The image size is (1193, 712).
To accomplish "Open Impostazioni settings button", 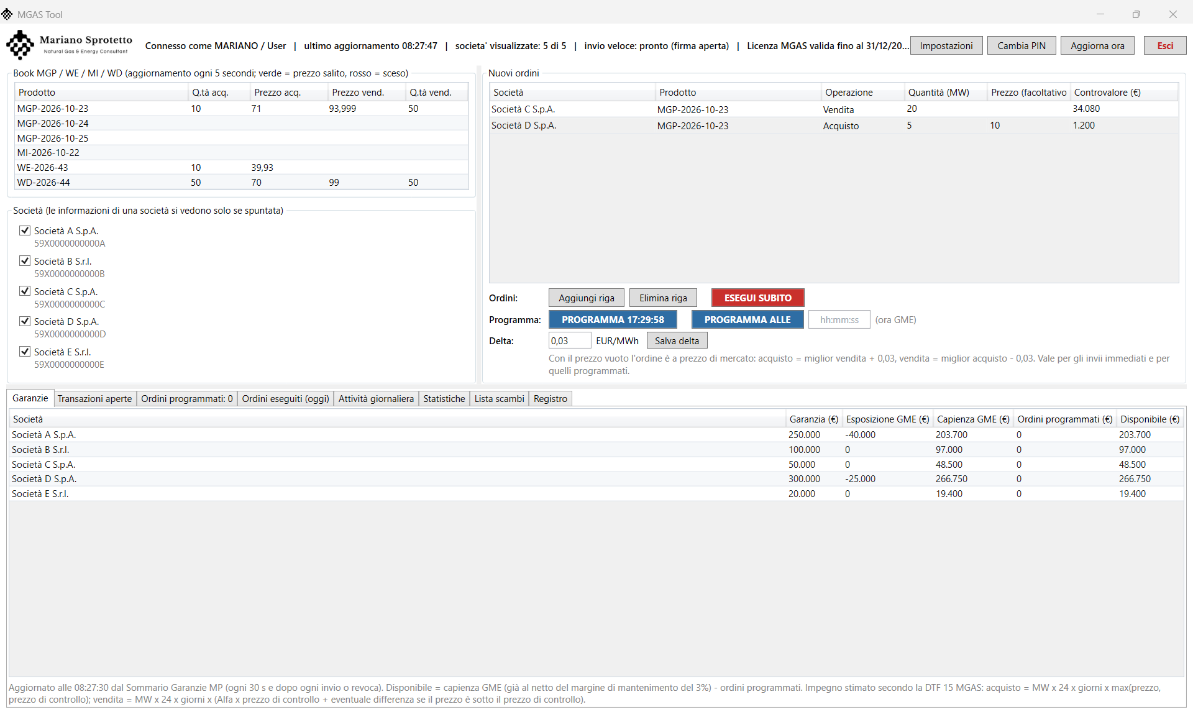I will pos(946,45).
